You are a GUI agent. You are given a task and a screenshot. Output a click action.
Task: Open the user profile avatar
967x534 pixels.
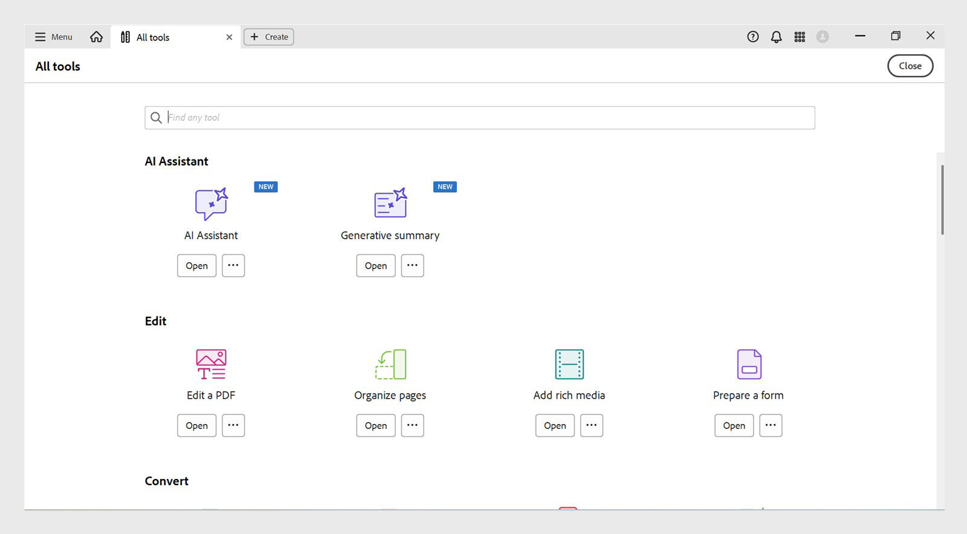tap(823, 37)
